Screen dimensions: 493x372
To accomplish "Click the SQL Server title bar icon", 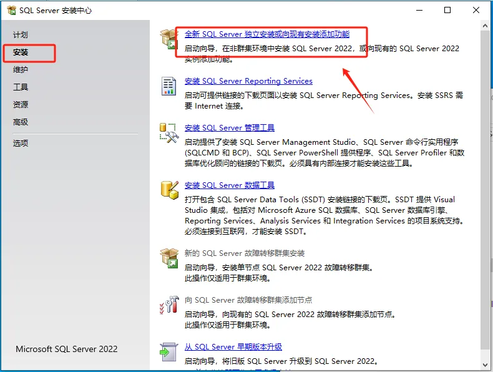I will pos(12,11).
